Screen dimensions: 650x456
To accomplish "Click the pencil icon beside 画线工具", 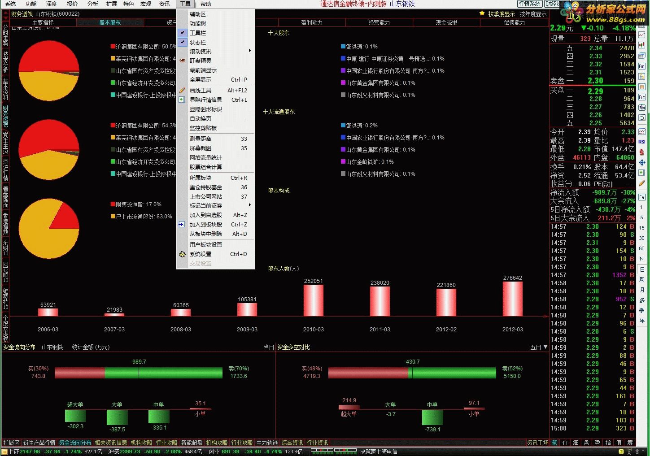I will click(182, 90).
